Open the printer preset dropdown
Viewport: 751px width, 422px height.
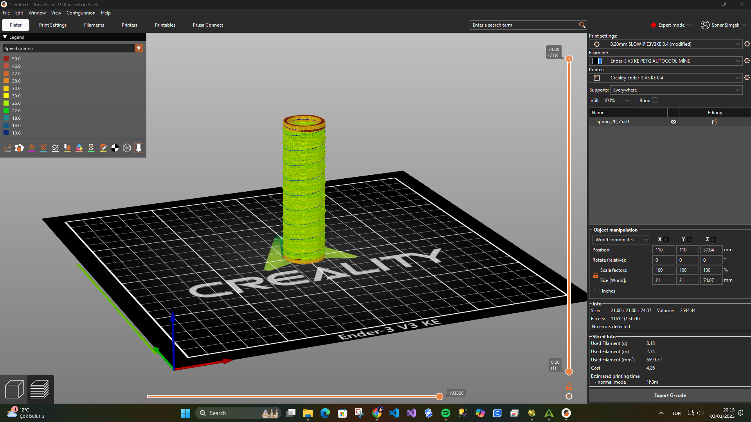click(x=666, y=78)
